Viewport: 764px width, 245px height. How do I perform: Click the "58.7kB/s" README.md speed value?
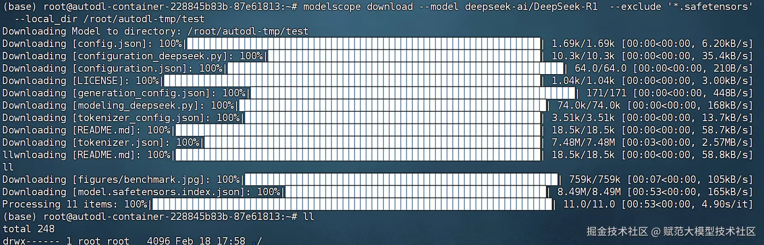(725, 130)
